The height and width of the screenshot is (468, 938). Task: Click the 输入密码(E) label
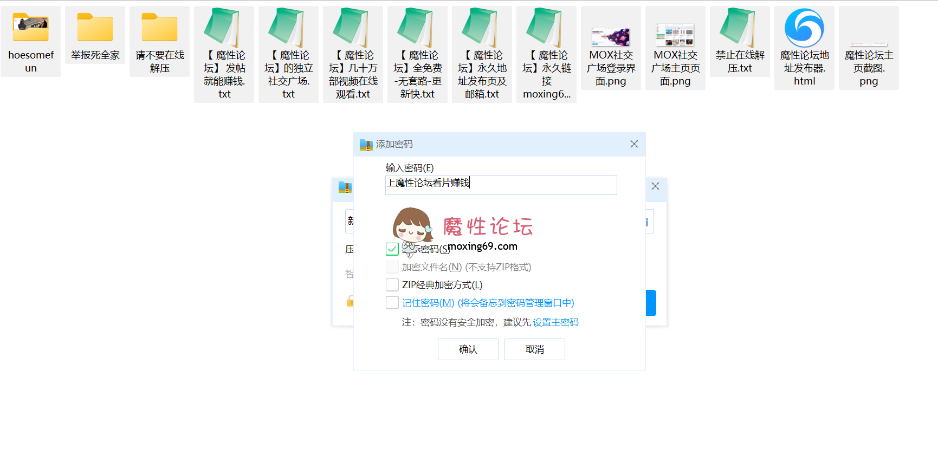coord(410,168)
